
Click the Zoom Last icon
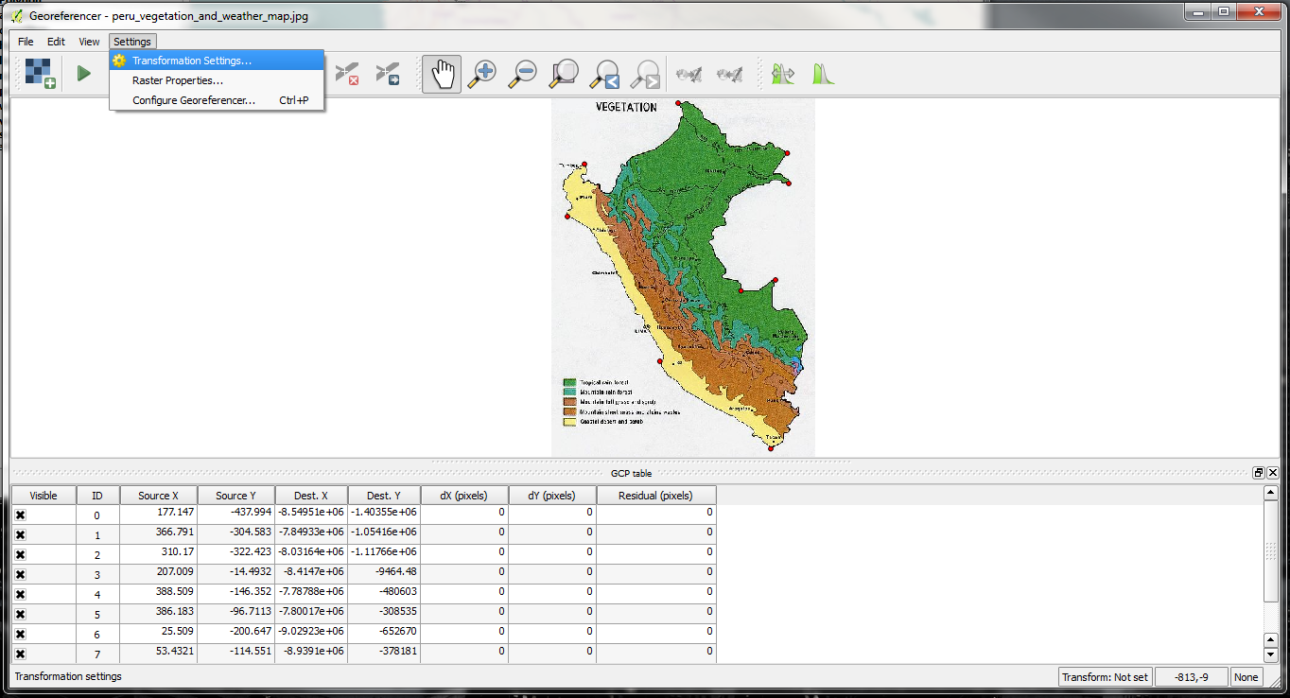(x=604, y=74)
